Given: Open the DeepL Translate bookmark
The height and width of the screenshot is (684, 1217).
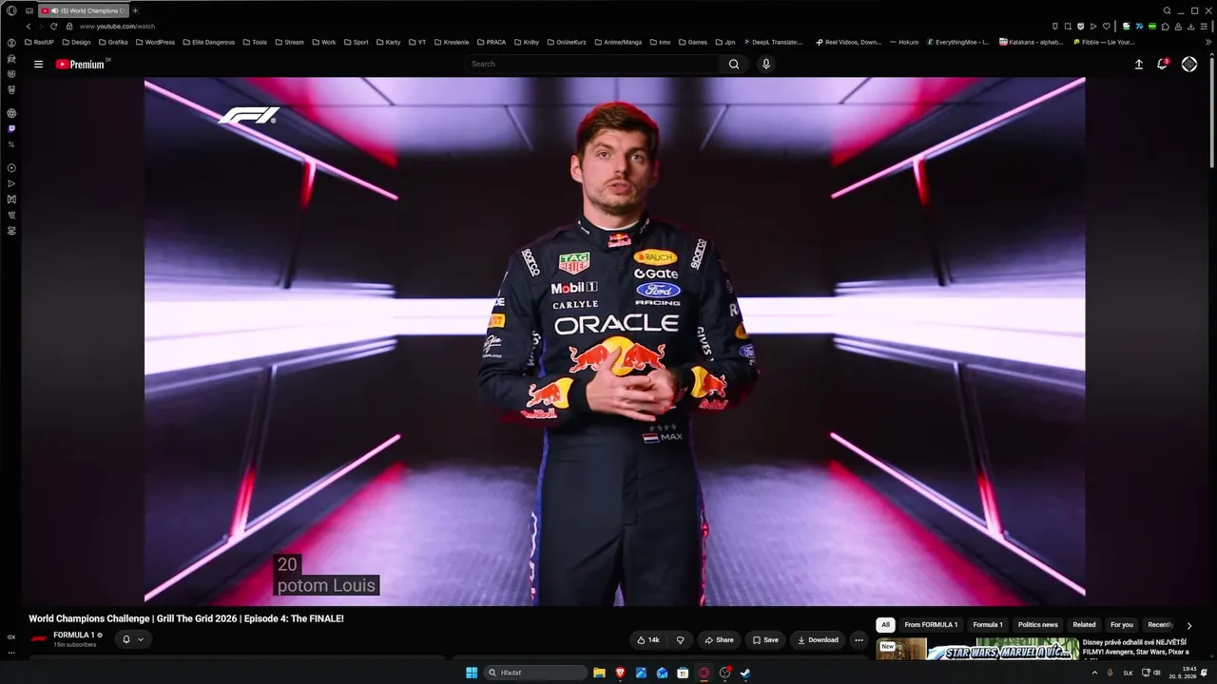Looking at the screenshot, I should click(774, 42).
